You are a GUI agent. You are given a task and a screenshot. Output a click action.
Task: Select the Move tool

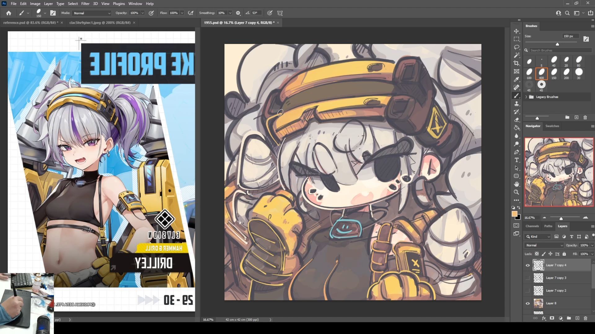click(x=516, y=31)
